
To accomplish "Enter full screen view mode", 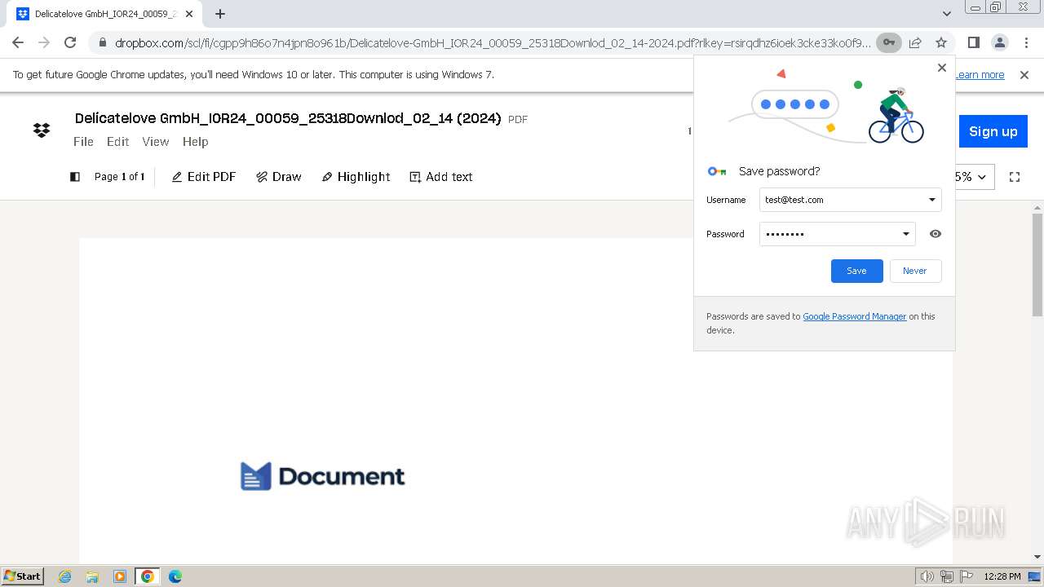I will click(x=1015, y=177).
